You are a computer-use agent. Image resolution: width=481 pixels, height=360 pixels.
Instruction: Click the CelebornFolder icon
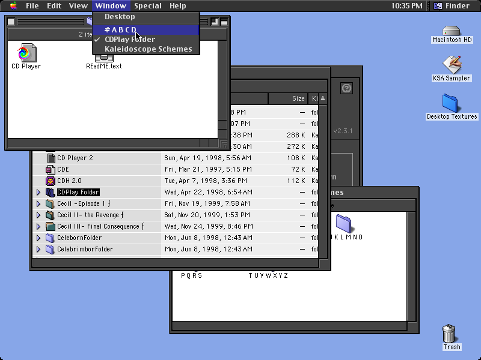click(x=51, y=238)
